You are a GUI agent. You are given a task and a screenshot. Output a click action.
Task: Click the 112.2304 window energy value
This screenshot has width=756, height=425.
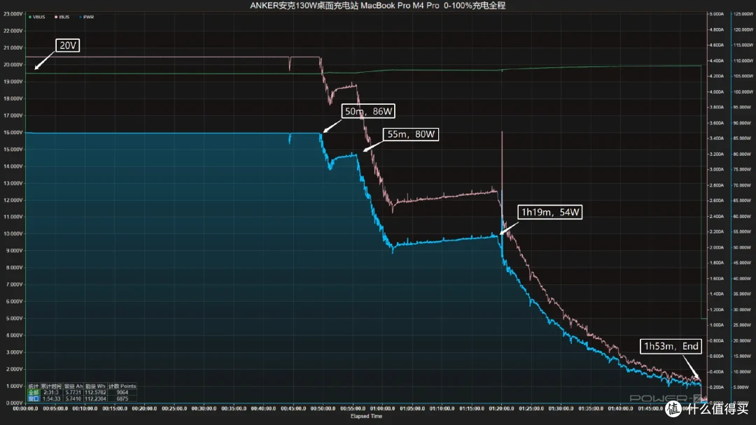(95, 398)
